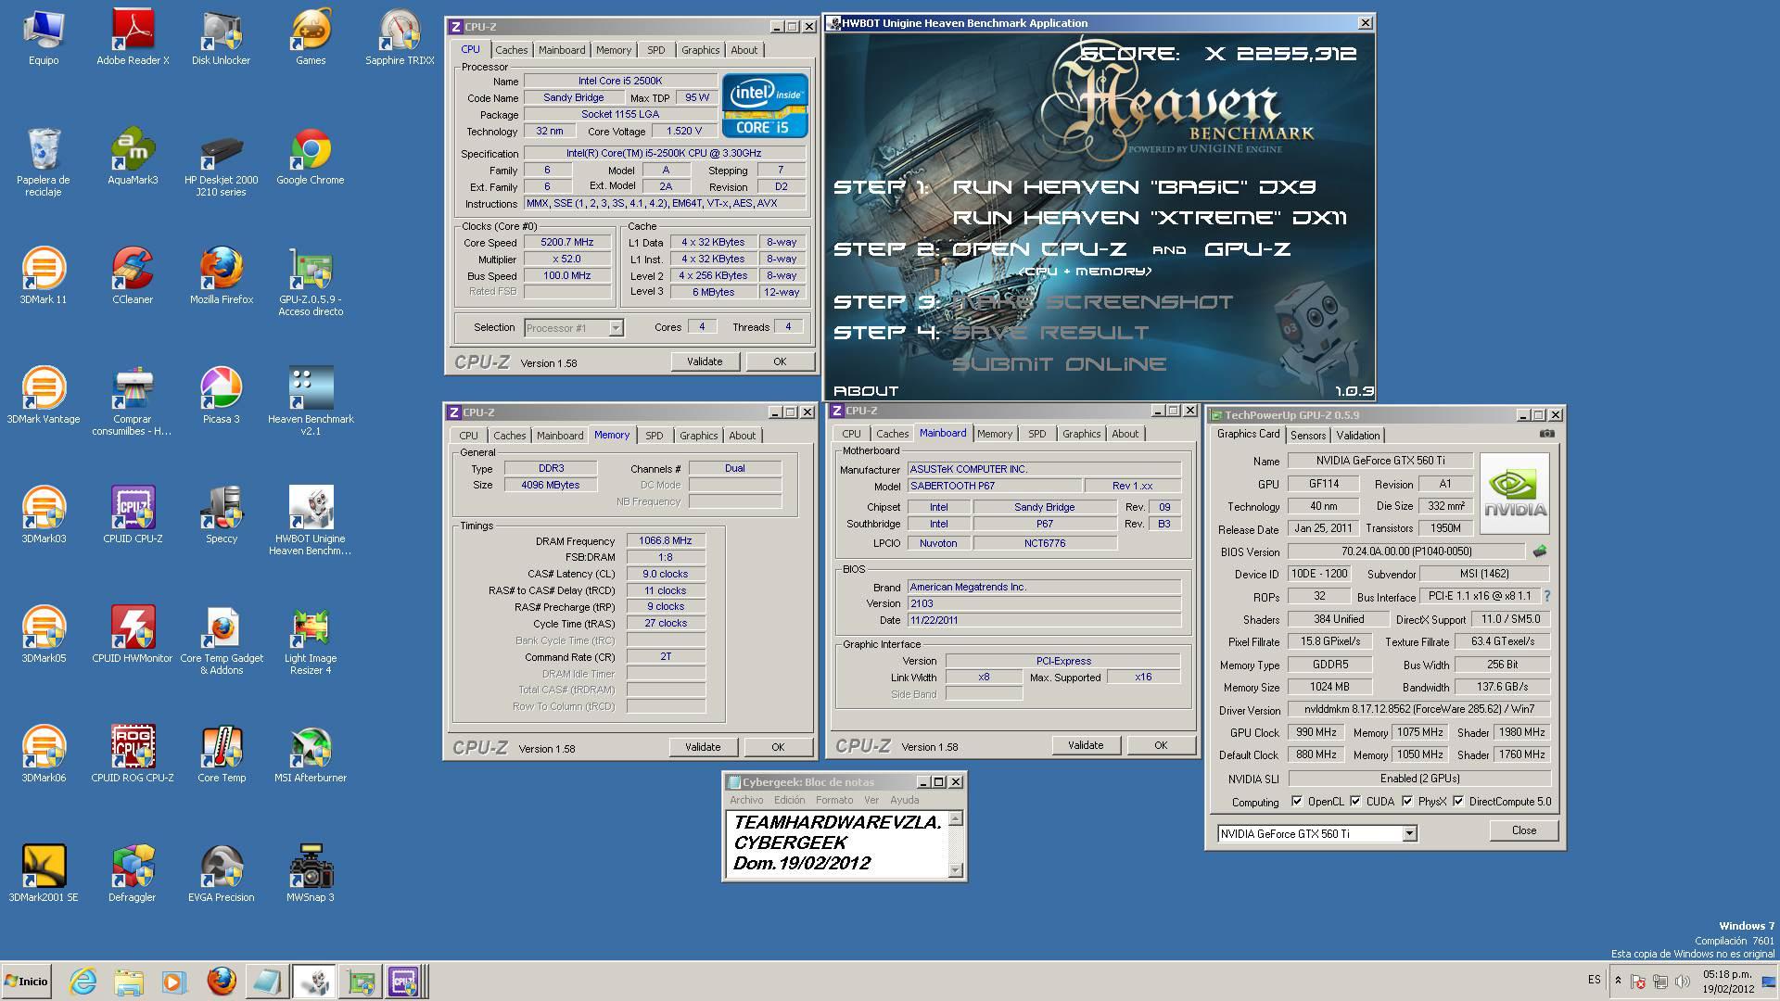Click Run Heaven Basic DX9 link
This screenshot has width=1780, height=1001.
1135,187
